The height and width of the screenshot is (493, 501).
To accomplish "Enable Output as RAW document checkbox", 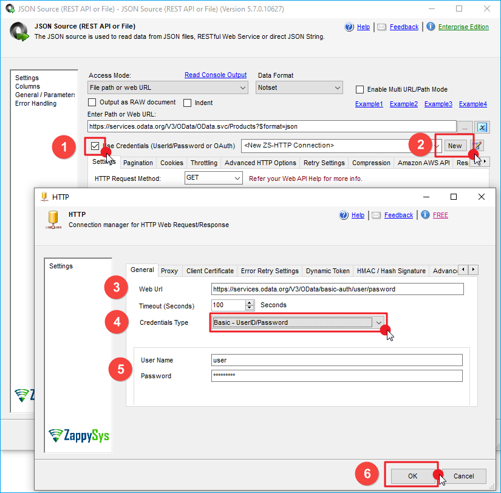I will 93,103.
